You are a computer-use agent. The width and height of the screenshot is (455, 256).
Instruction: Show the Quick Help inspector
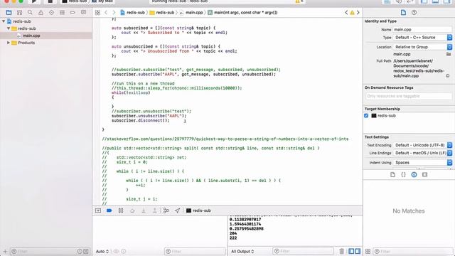(414, 13)
